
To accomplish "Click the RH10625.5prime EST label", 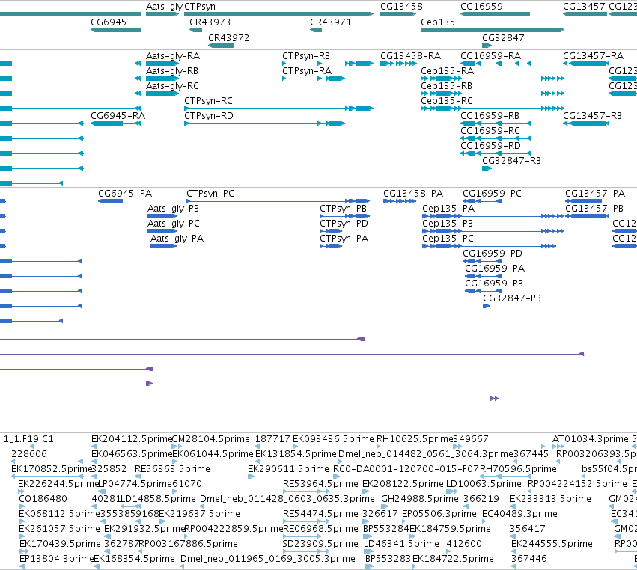I will (x=415, y=439).
